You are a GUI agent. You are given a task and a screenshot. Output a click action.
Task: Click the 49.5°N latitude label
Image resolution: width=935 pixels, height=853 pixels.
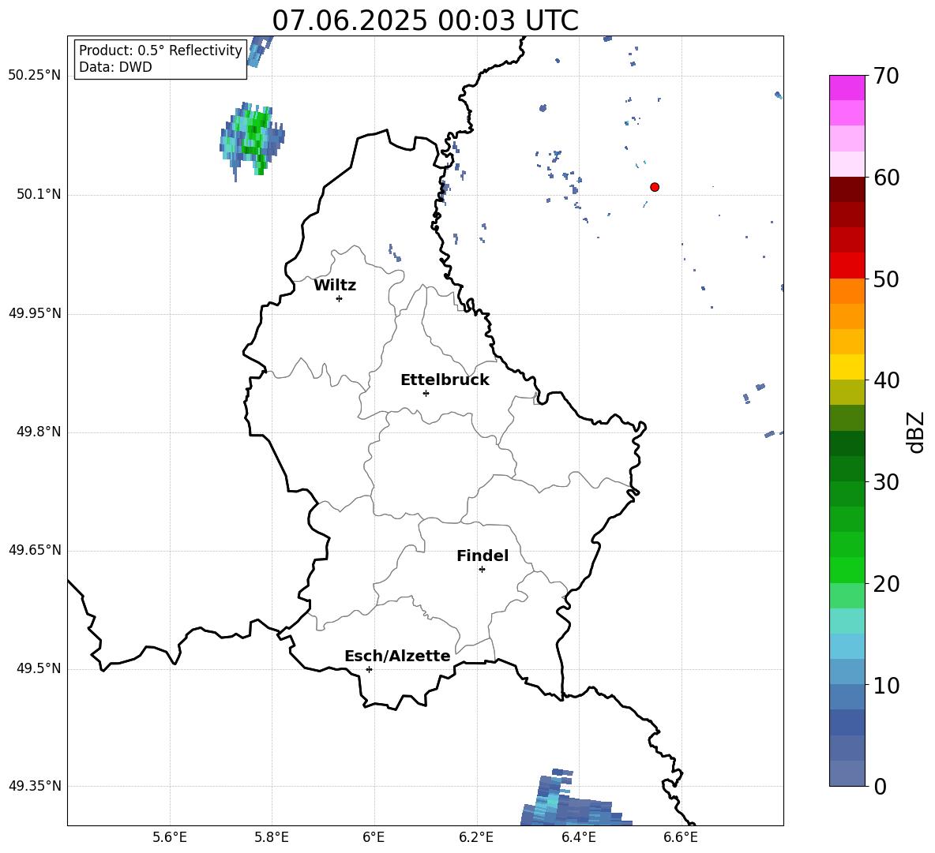pyautogui.click(x=38, y=668)
